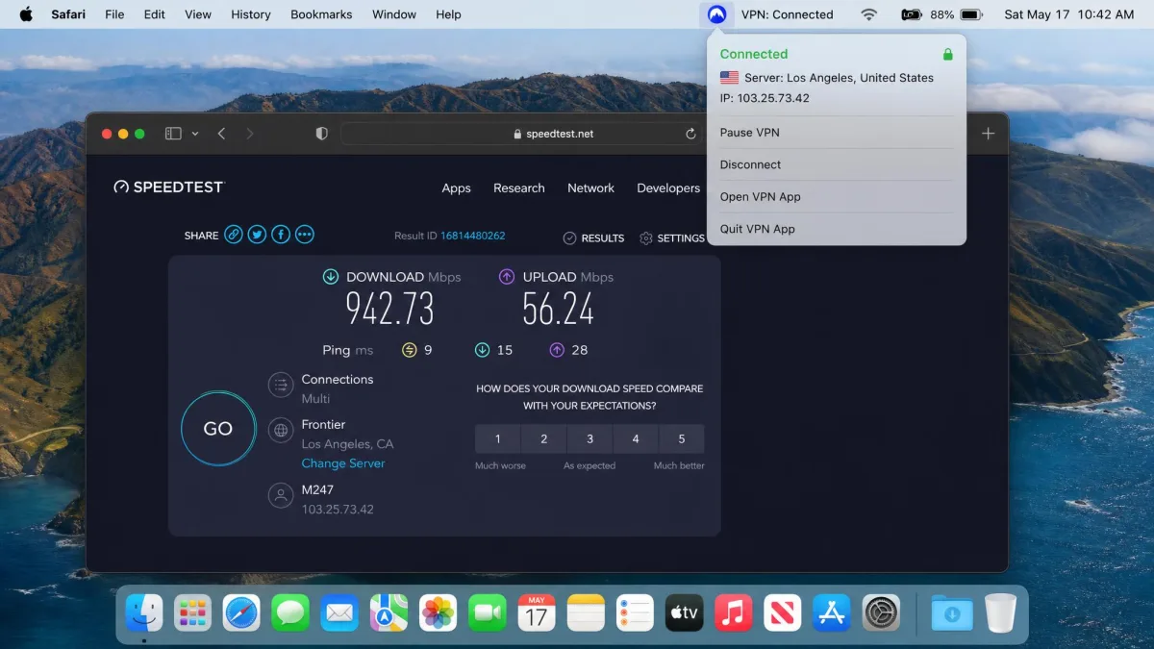
Task: Open the Network navigation link
Action: [x=590, y=188]
